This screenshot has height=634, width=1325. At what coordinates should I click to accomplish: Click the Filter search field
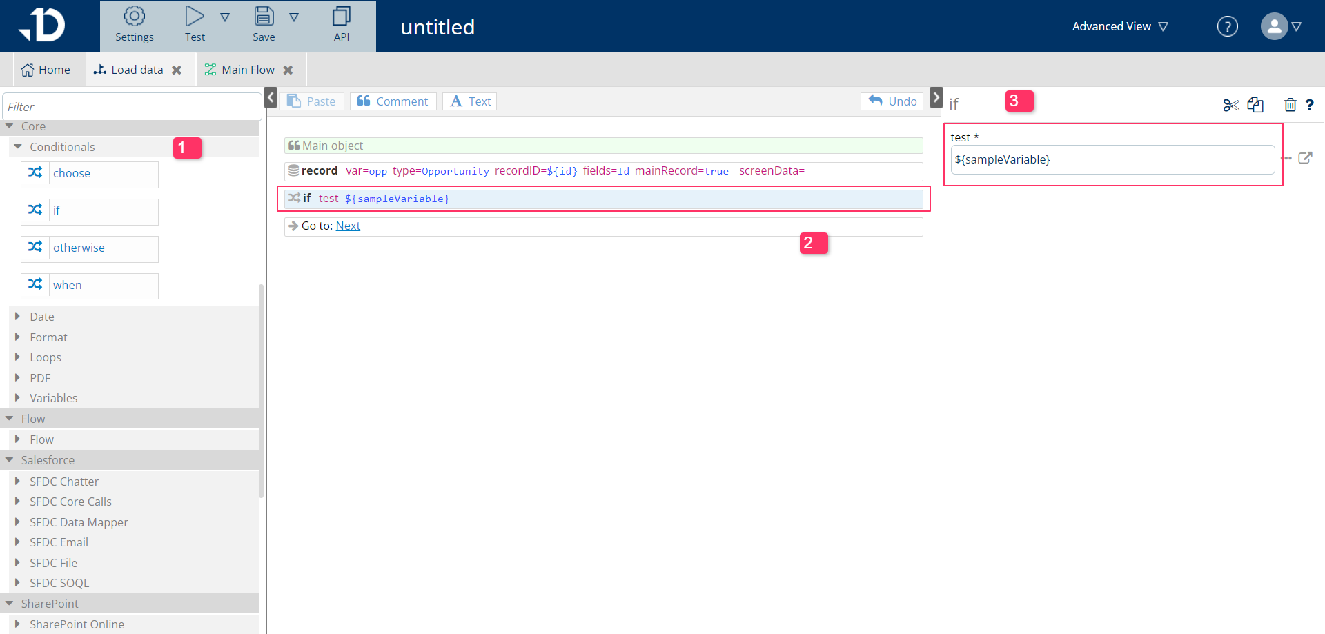click(131, 107)
